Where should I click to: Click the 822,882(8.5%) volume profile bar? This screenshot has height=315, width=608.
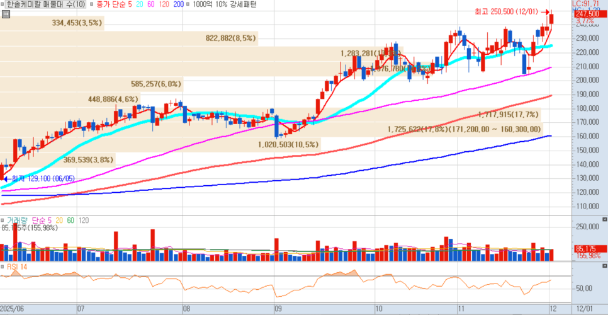(x=129, y=38)
